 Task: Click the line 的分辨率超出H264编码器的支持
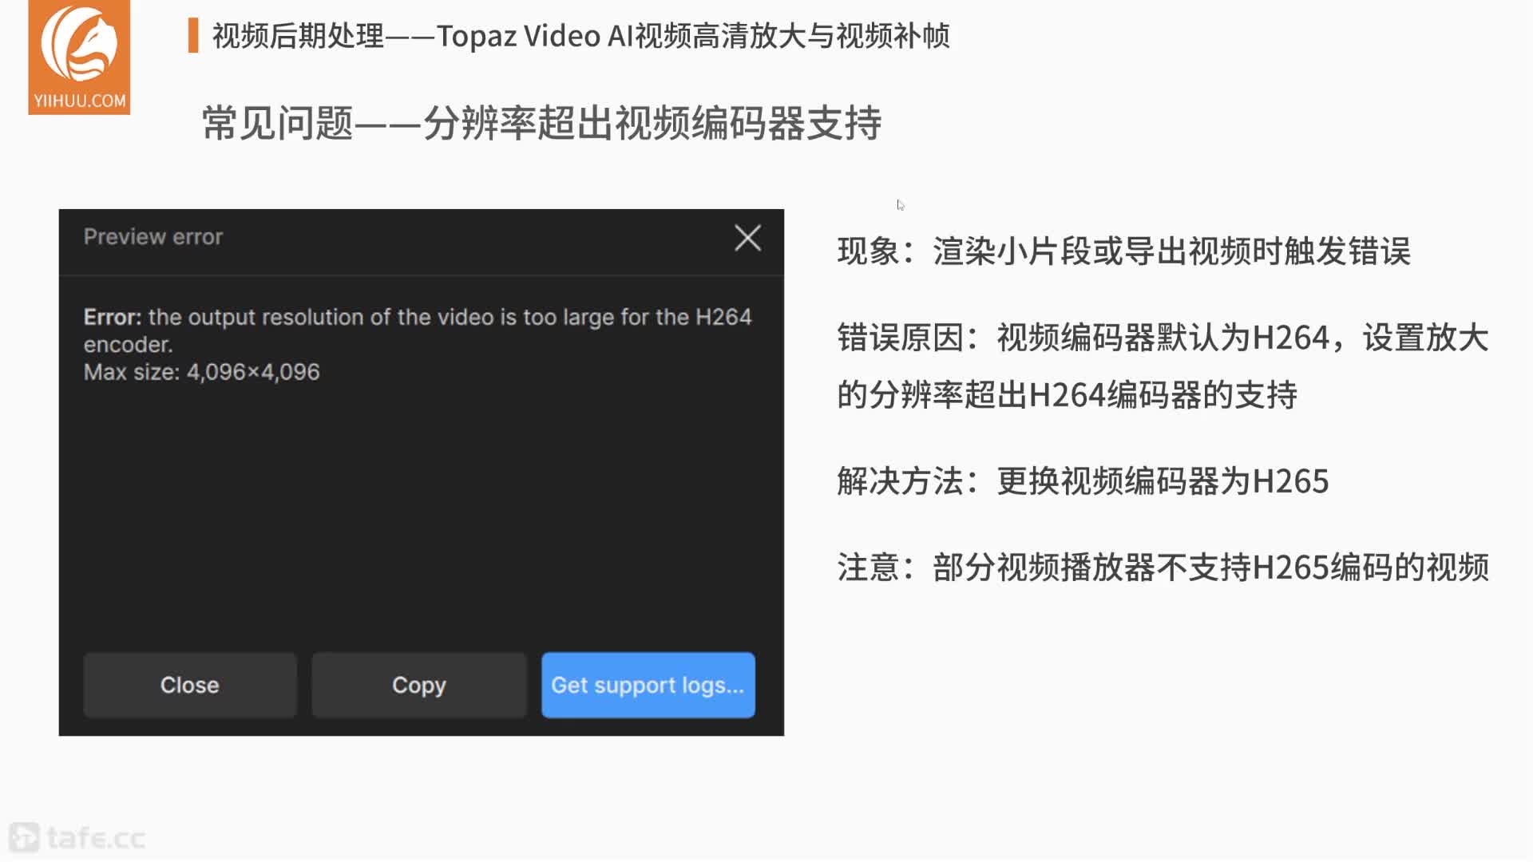(1067, 395)
